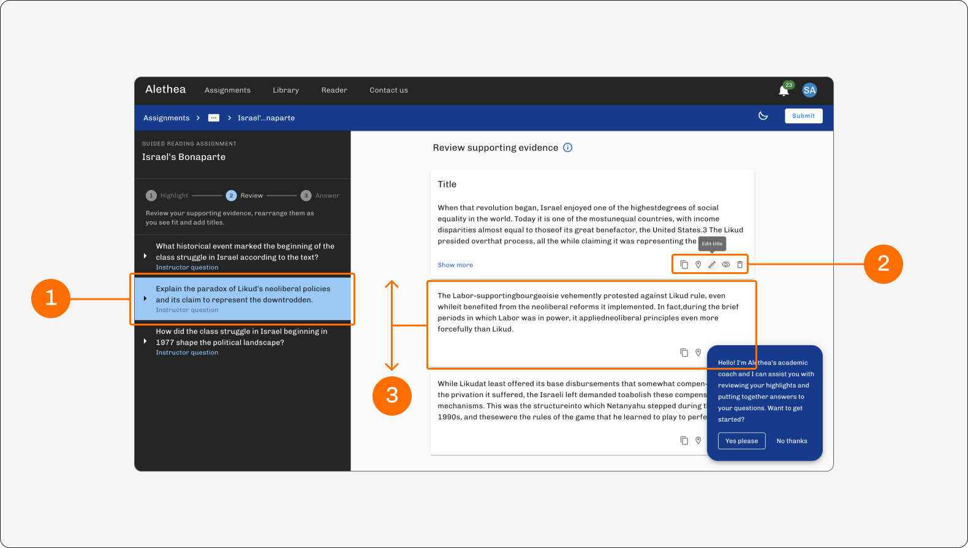
Task: Click the breadcrumb ellipsis box
Action: pos(214,118)
